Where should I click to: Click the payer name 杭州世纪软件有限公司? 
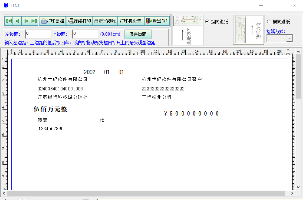tap(62, 79)
